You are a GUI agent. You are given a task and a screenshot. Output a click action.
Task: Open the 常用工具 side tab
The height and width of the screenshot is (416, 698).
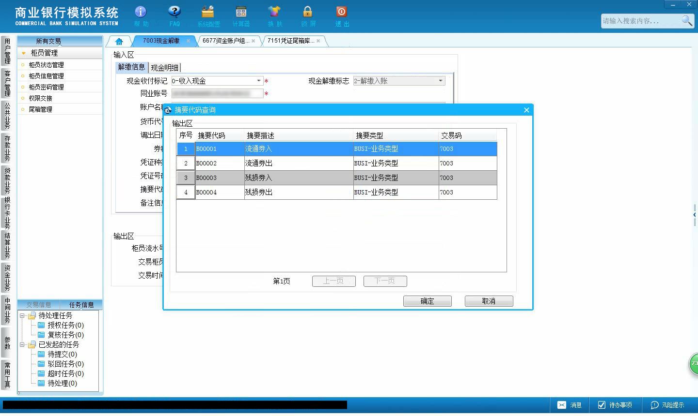7,375
